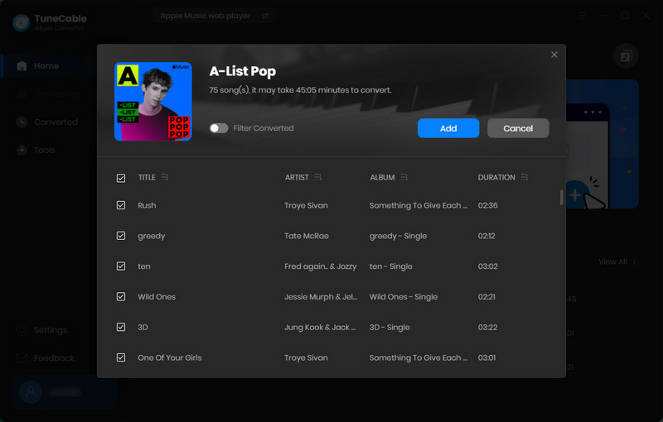
Task: Click the Feedback envelope icon
Action: pos(22,358)
